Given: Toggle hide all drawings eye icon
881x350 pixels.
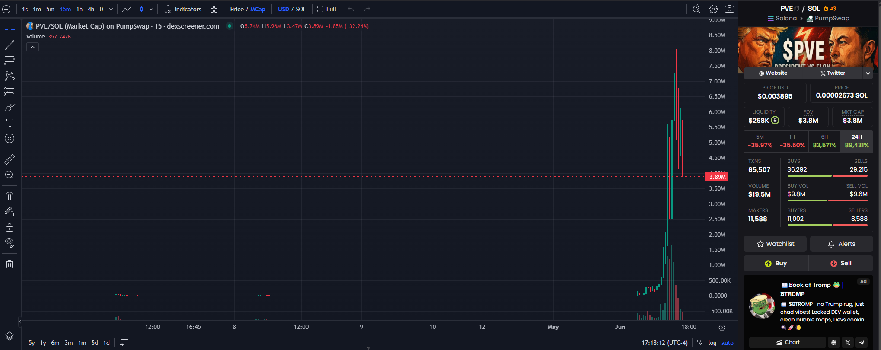Looking at the screenshot, I should 10,243.
